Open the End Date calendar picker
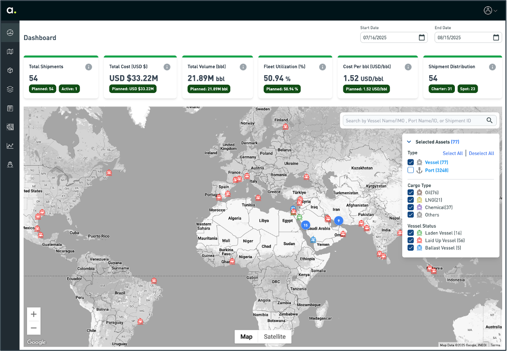Image resolution: width=507 pixels, height=351 pixels. pos(496,38)
